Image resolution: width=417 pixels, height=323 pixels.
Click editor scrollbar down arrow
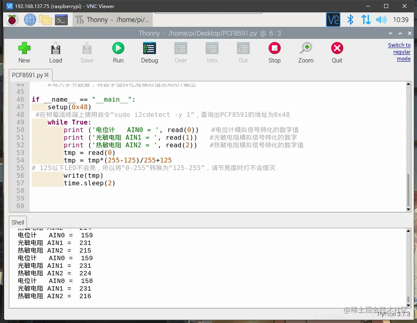pos(408,209)
